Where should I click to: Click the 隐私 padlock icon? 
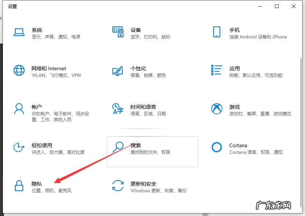[x=19, y=186]
